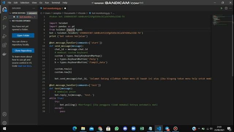Screen dimensions: 234x132
Task: Open the Run and Debug view
Action: 4,36
